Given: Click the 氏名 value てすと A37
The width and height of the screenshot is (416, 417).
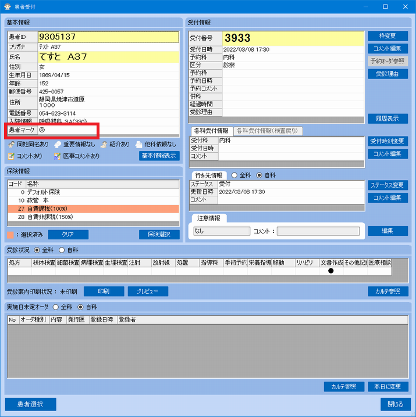Looking at the screenshot, I should 108,57.
